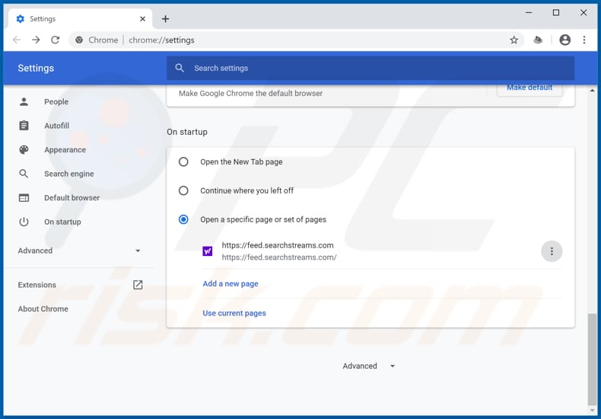Open the People settings section
The image size is (601, 419).
[x=56, y=101]
